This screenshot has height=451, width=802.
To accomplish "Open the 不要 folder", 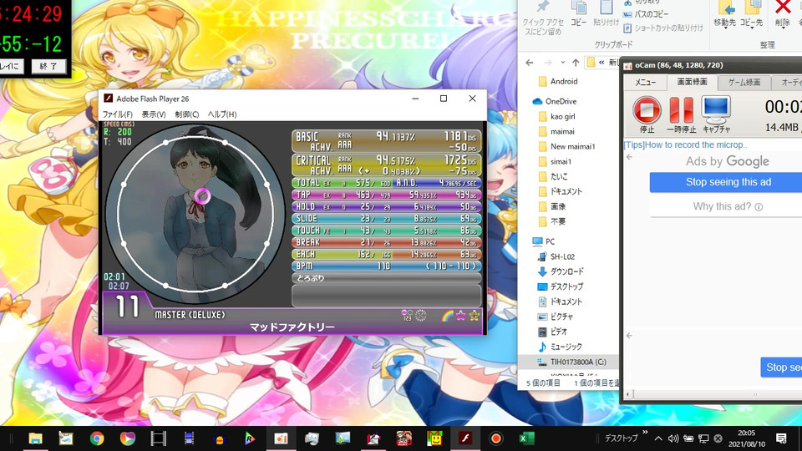I will [557, 221].
